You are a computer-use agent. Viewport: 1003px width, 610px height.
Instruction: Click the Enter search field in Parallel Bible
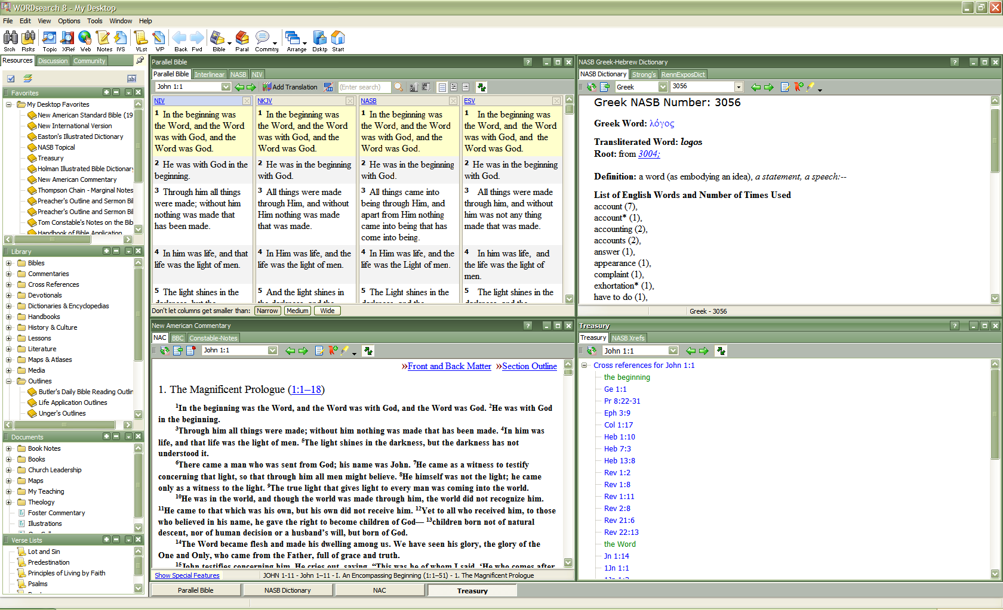[364, 87]
